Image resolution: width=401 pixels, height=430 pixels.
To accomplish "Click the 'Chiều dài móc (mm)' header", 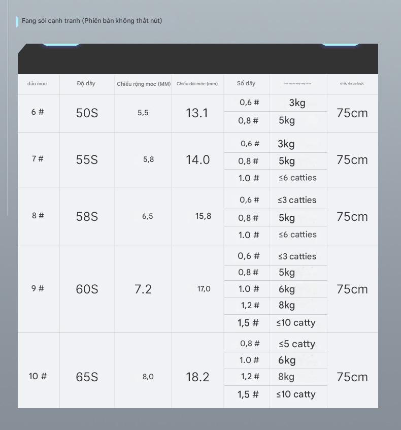I will (x=197, y=84).
